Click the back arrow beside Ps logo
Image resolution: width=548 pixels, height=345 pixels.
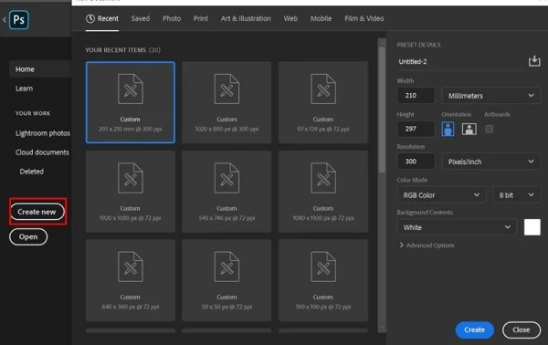tap(5, 20)
